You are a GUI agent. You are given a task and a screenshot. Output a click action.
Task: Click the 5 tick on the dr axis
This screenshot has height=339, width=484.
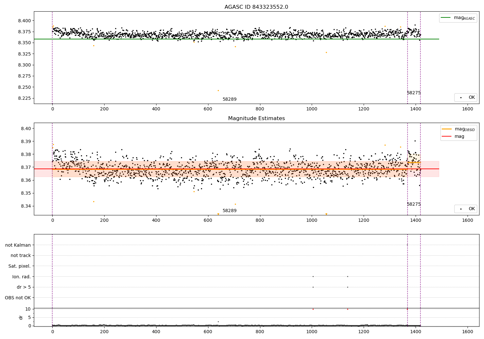(29, 317)
